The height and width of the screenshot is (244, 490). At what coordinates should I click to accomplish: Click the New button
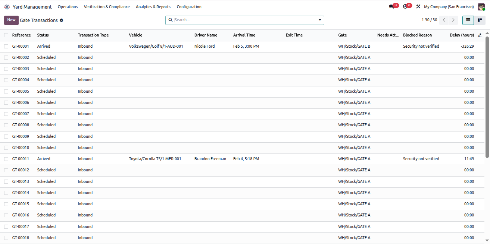coord(11,20)
